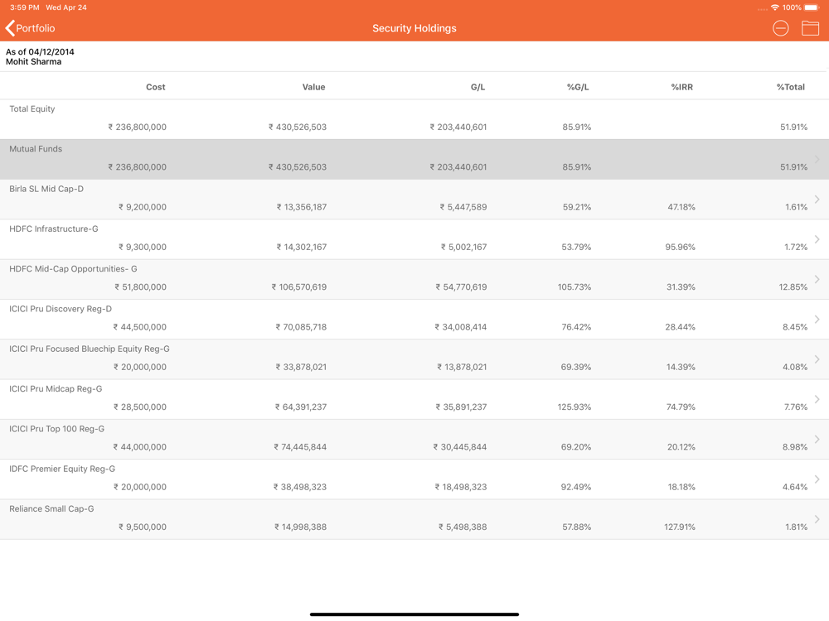Tap the circled minus icon in header
This screenshot has width=829, height=621.
coord(780,28)
